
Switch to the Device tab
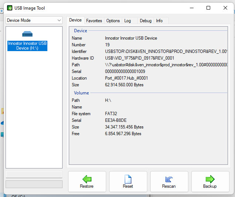[75, 20]
